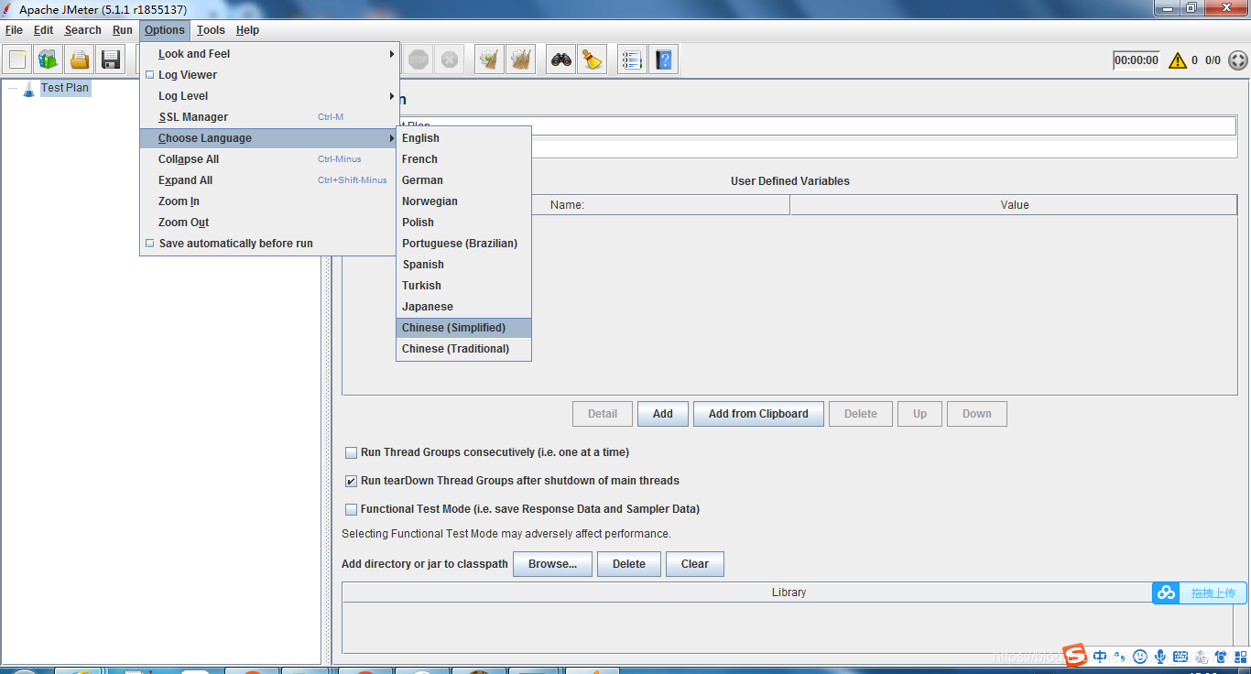Choose German language

click(463, 180)
